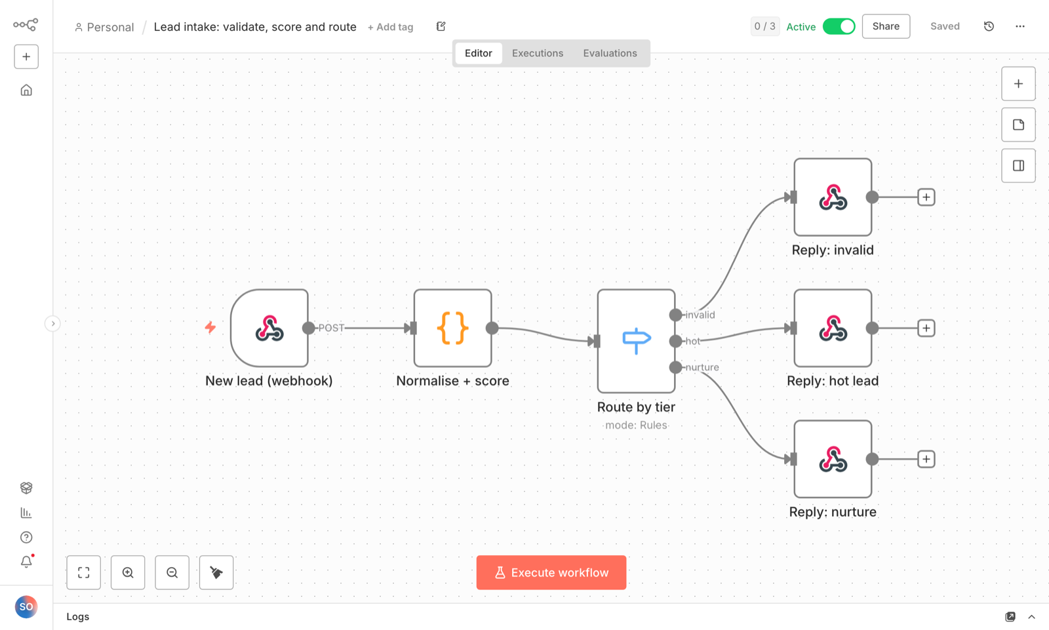This screenshot has width=1049, height=630.
Task: Switch to the Evaluations tab
Action: [x=610, y=53]
